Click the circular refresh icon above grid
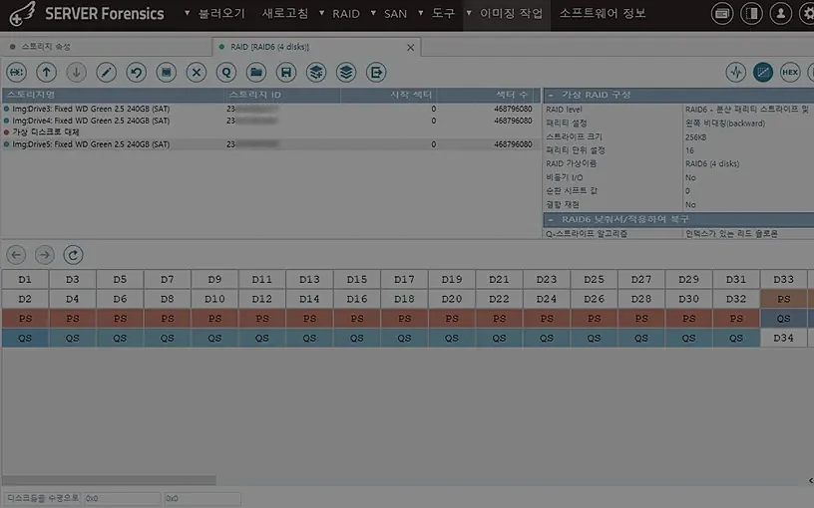The width and height of the screenshot is (814, 508). click(x=73, y=255)
